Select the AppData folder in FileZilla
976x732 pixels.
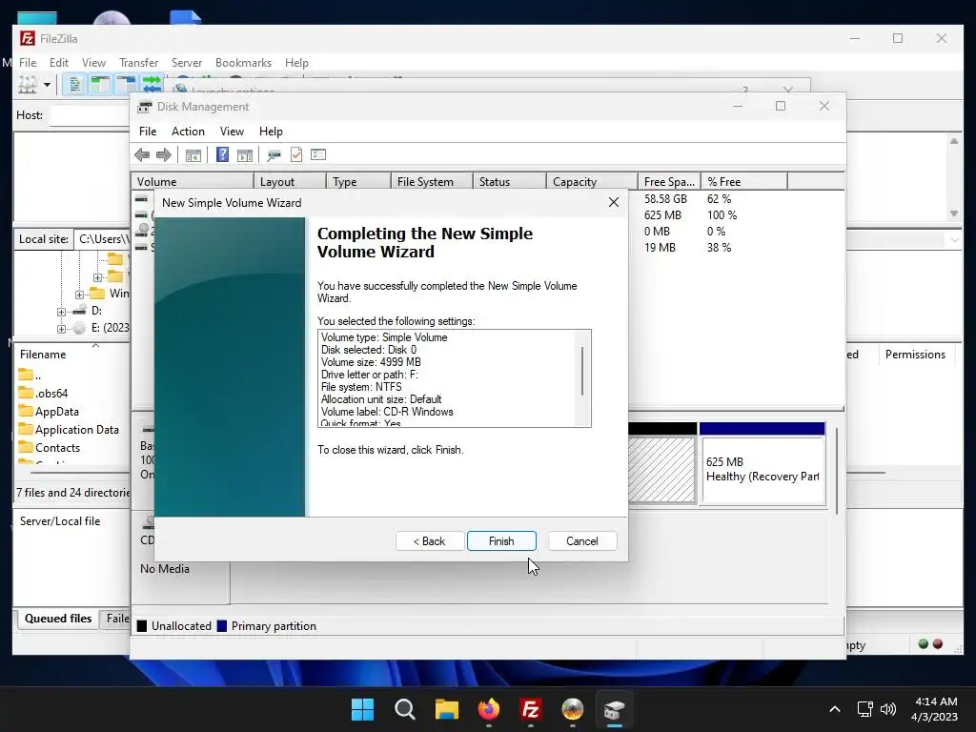point(56,412)
